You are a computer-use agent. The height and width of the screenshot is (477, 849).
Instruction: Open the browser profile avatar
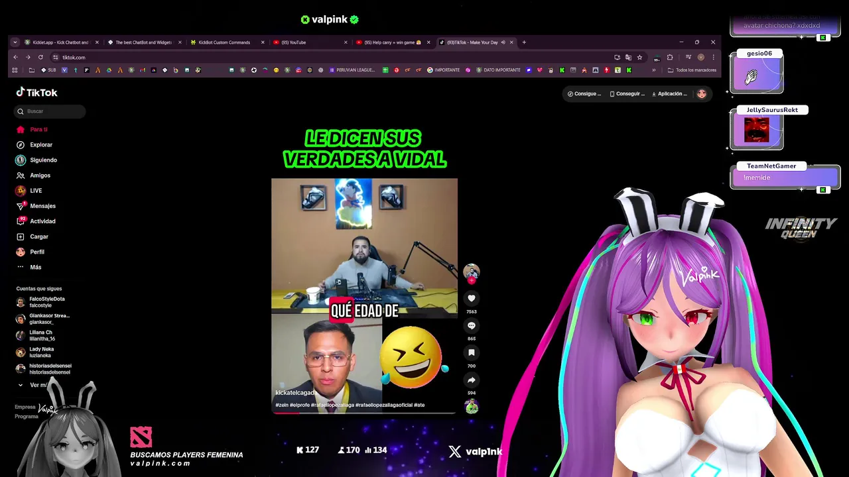[x=700, y=57]
